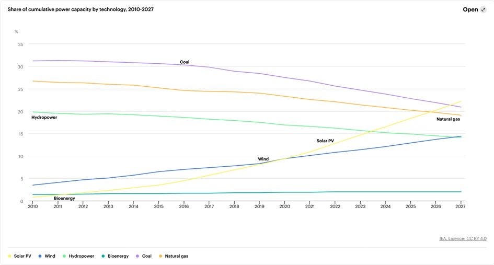Click the 2018 x-axis label

234,206
